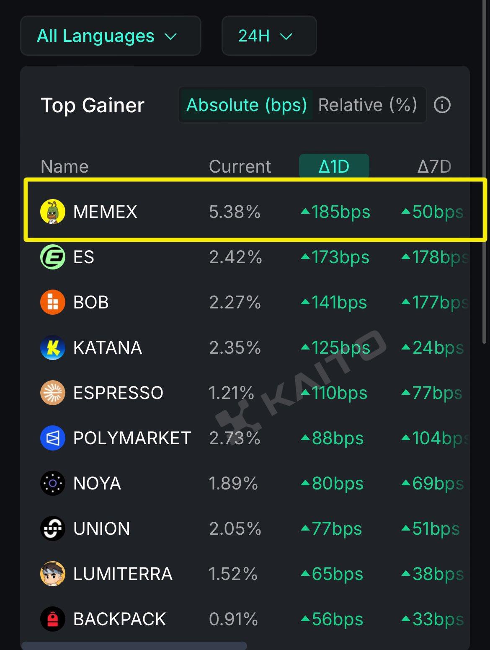Open the 24H timeframe dropdown
The width and height of the screenshot is (490, 650).
coord(269,36)
